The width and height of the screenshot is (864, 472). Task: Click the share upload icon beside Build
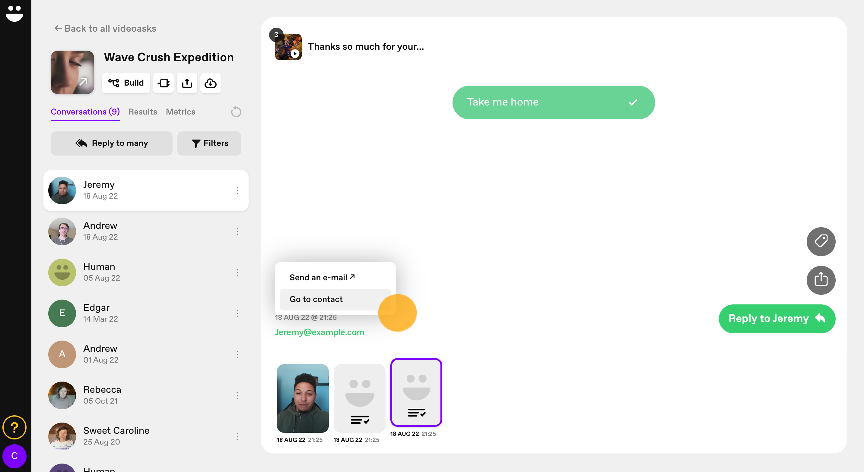coord(187,83)
